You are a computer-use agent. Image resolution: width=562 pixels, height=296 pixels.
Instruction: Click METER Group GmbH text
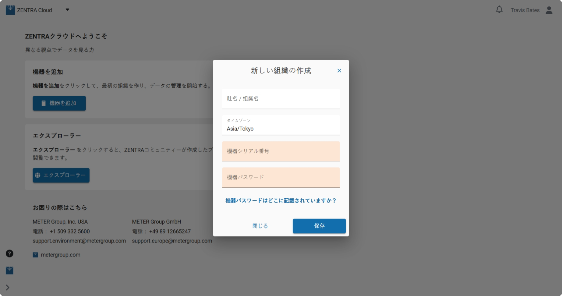tap(157, 222)
